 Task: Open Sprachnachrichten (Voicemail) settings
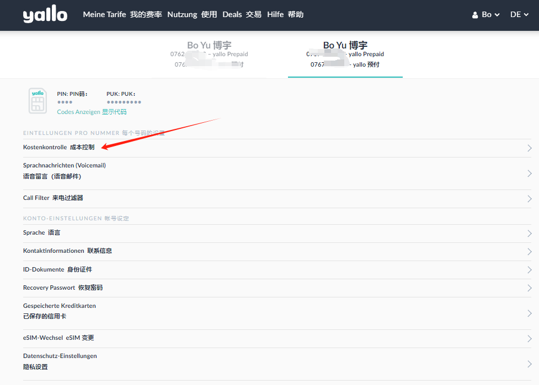pos(277,173)
